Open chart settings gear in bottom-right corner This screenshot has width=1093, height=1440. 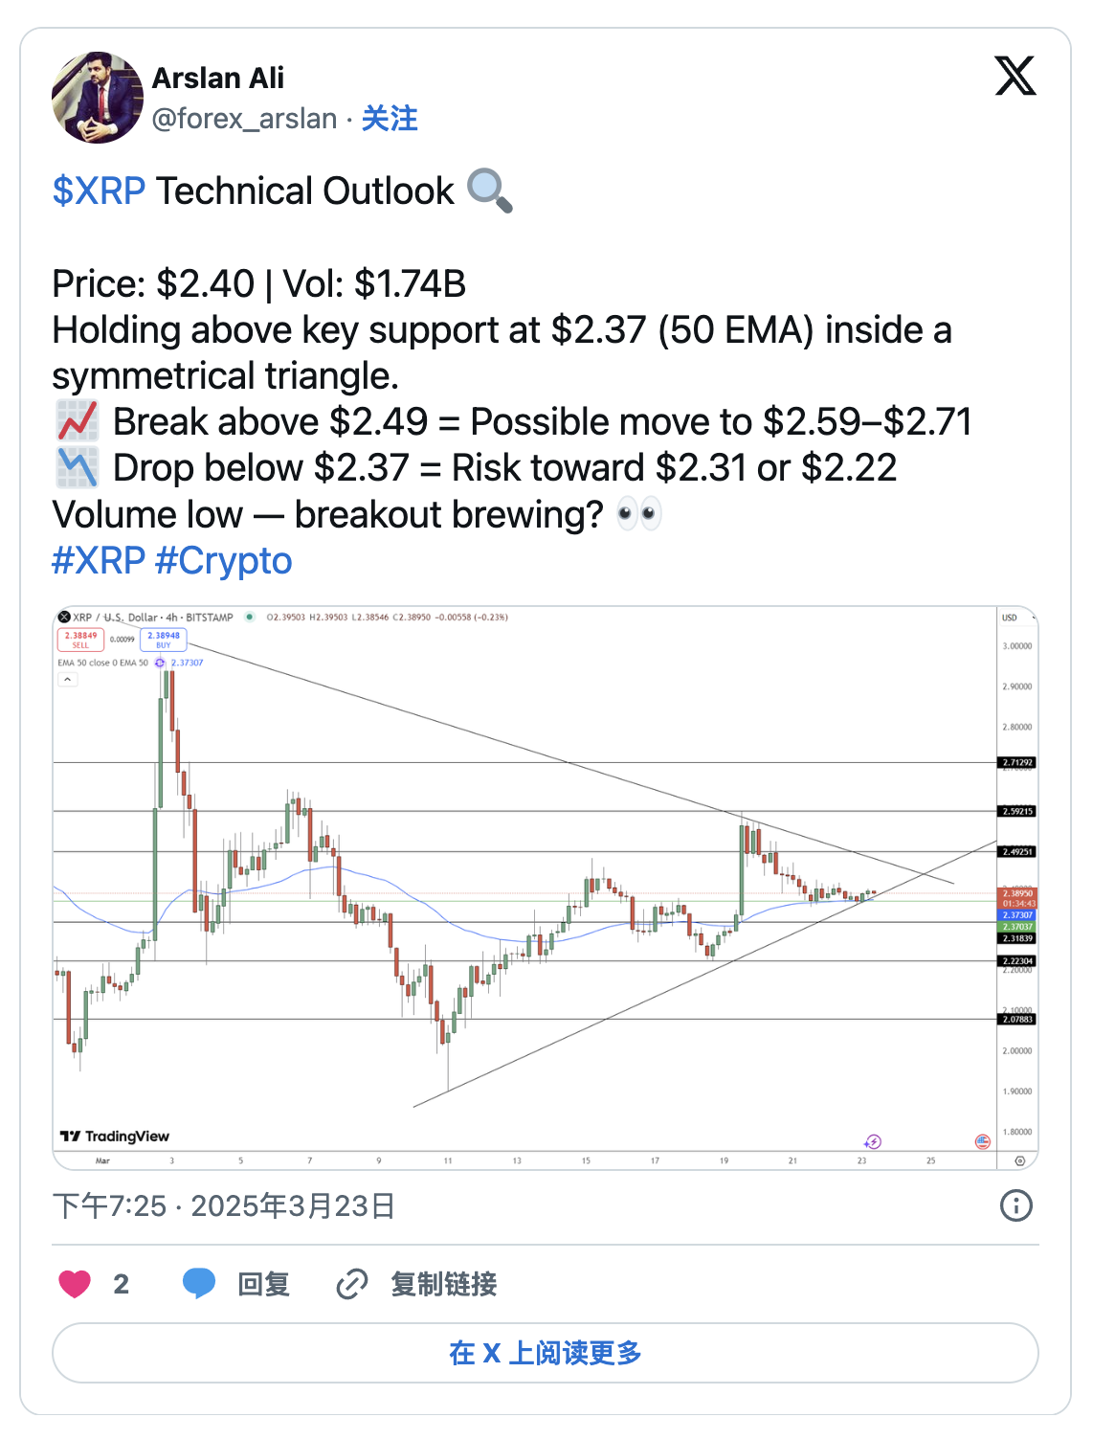pyautogui.click(x=1020, y=1160)
